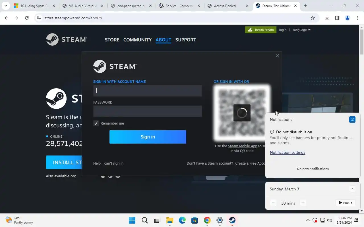Click the taskbar clock showing 12:36 PM
Screen dimensions: 364x227
point(345,220)
